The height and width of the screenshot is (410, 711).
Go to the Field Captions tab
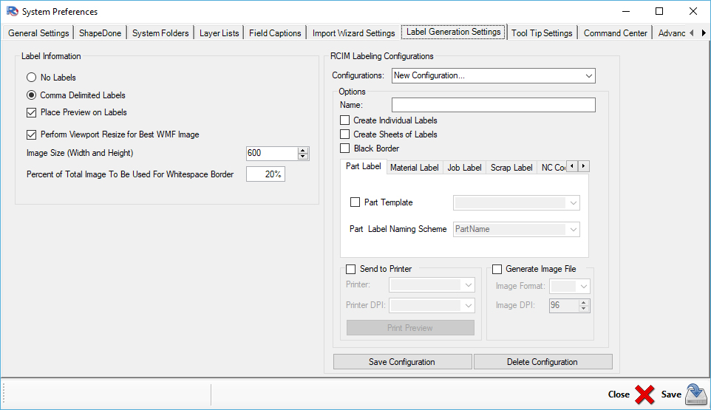point(275,33)
